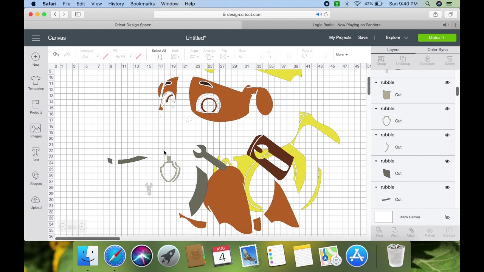The height and width of the screenshot is (272, 484).
Task: Open the App Store from the Dock
Action: coord(357,256)
